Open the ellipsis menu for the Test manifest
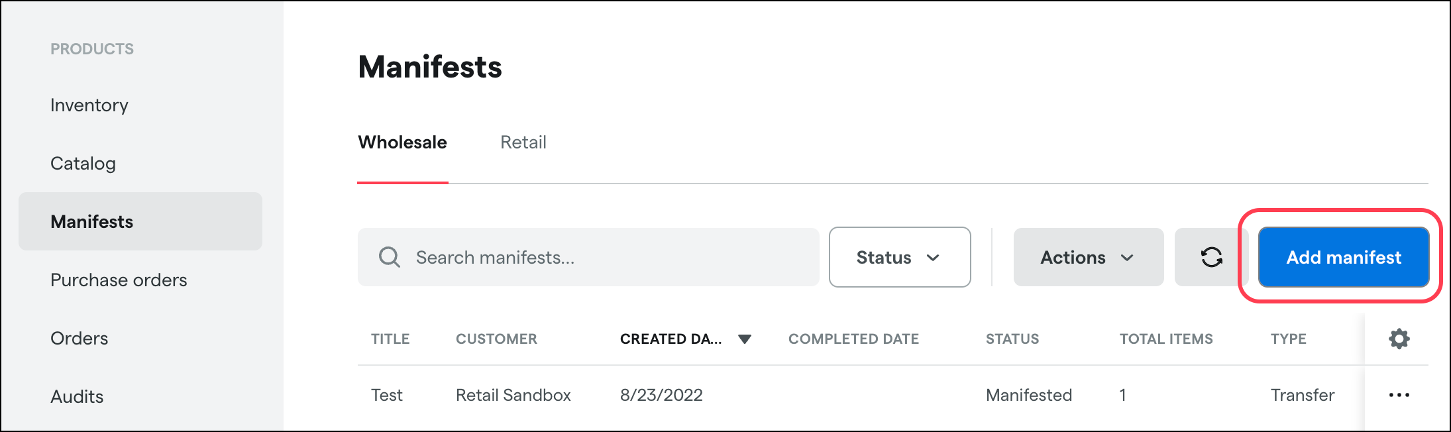 pos(1399,394)
